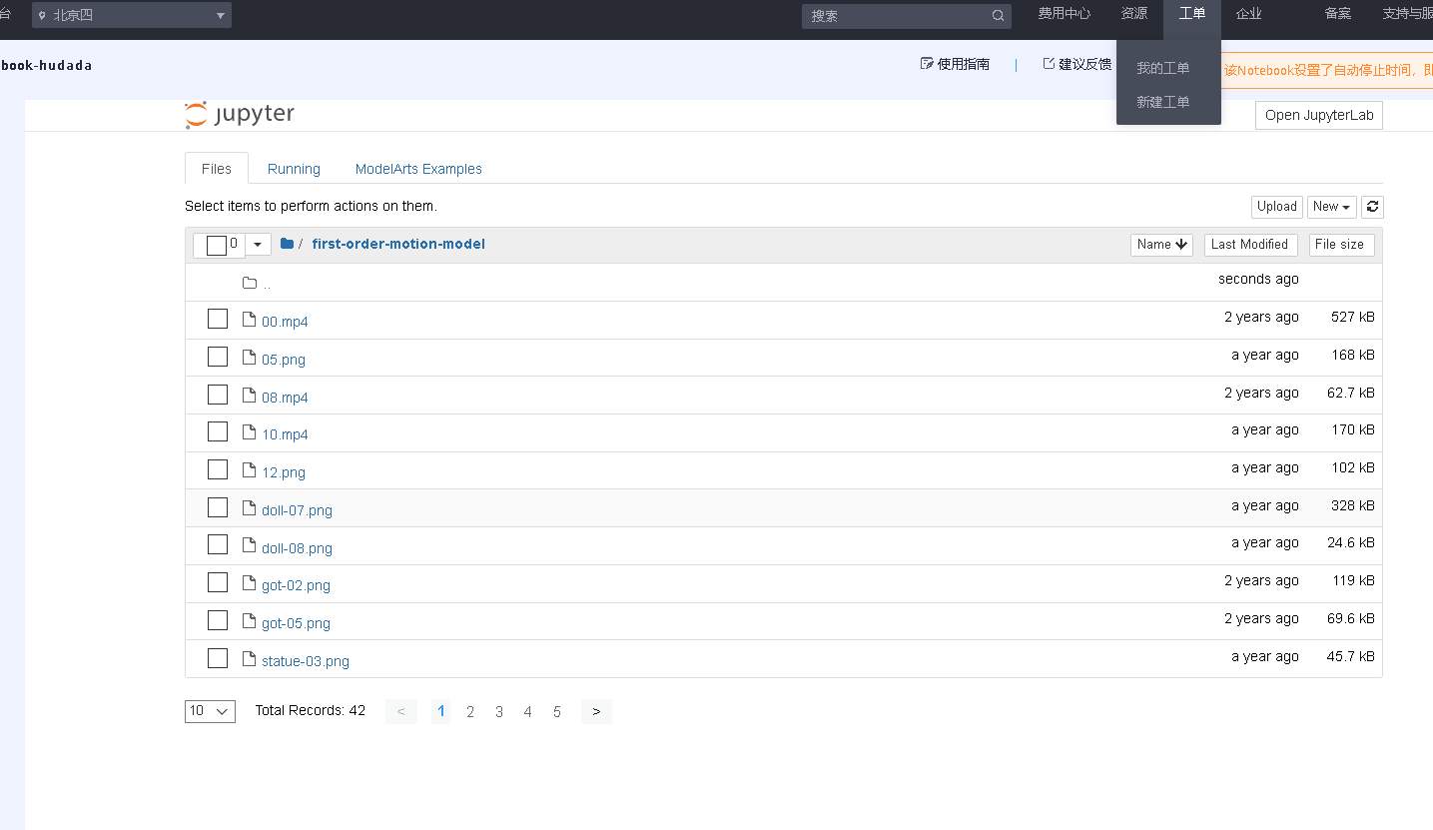Image resolution: width=1433 pixels, height=830 pixels.
Task: Navigate to parent directory '..'
Action: click(x=267, y=284)
